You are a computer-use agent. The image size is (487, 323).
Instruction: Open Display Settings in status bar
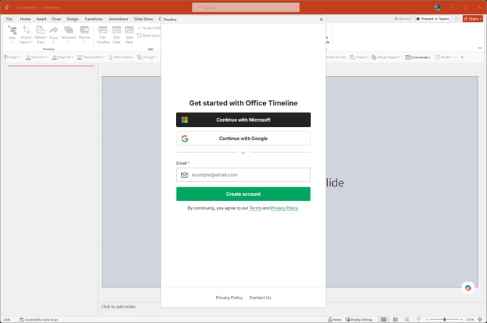click(359, 319)
